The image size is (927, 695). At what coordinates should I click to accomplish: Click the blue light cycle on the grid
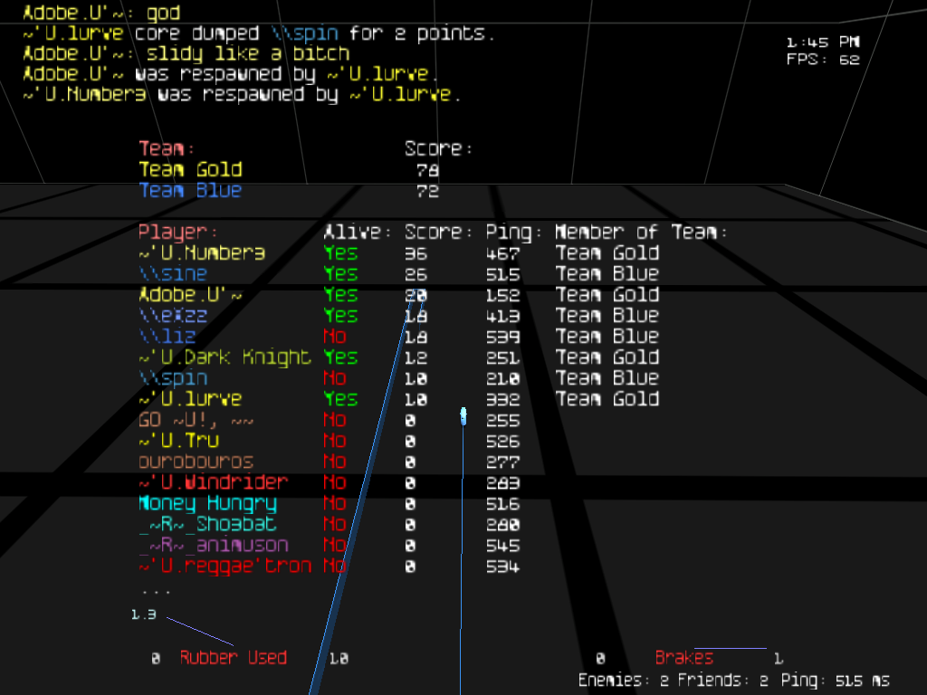[x=463, y=415]
